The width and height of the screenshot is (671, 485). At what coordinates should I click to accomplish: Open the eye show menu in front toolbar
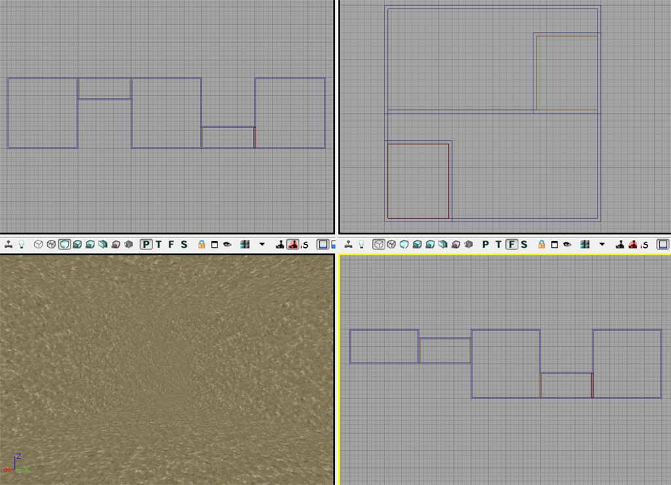tap(567, 244)
